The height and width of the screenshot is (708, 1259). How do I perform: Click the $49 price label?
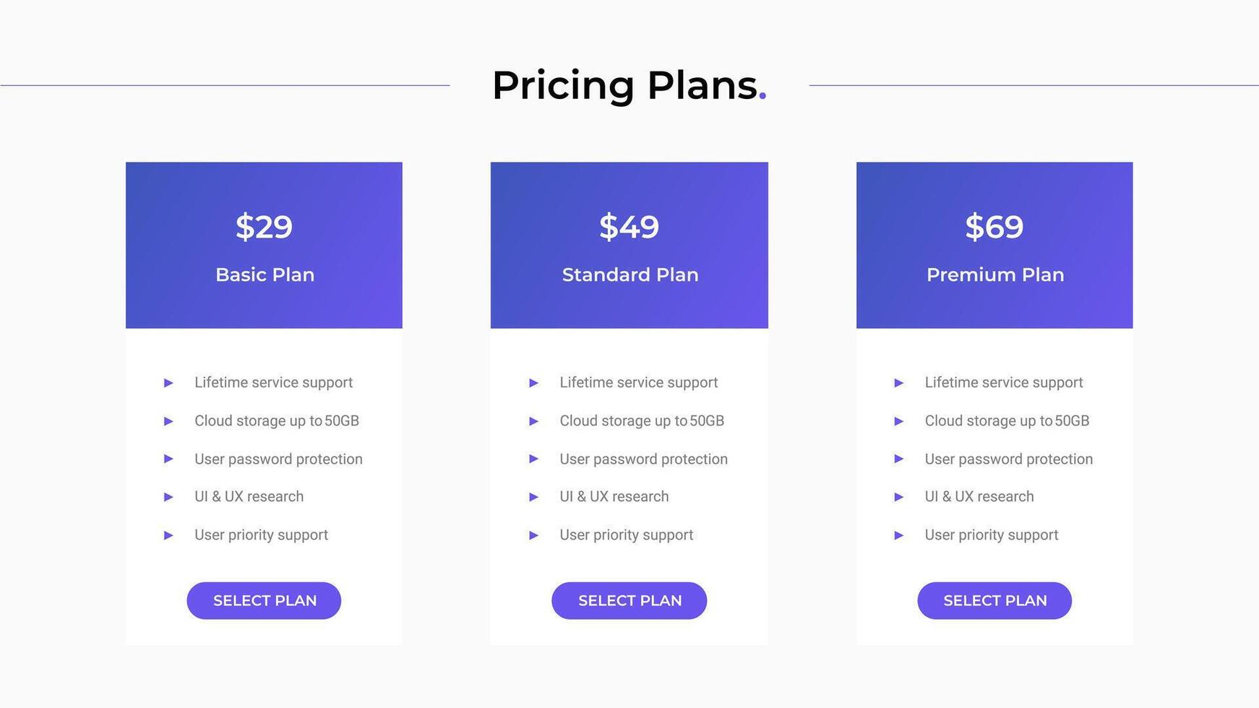pyautogui.click(x=629, y=227)
